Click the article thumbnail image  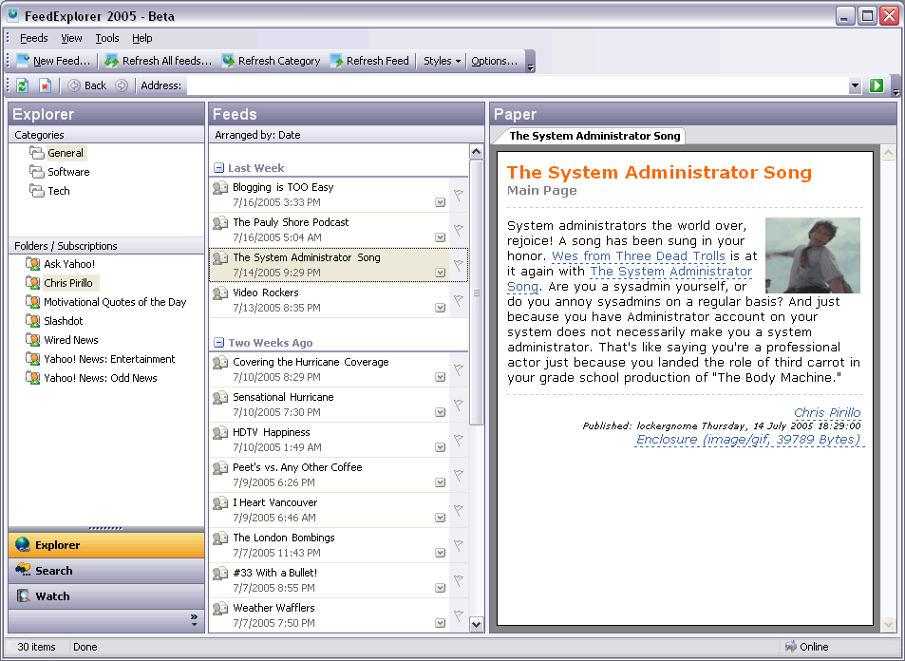(x=813, y=255)
